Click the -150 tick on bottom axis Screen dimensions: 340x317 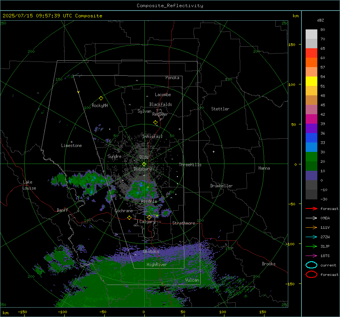pyautogui.click(x=22, y=312)
